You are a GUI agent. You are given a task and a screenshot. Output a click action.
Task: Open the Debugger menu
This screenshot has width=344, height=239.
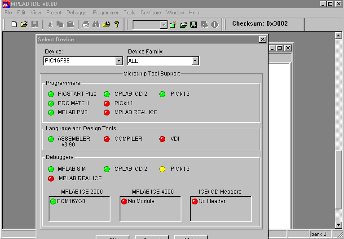click(x=77, y=13)
